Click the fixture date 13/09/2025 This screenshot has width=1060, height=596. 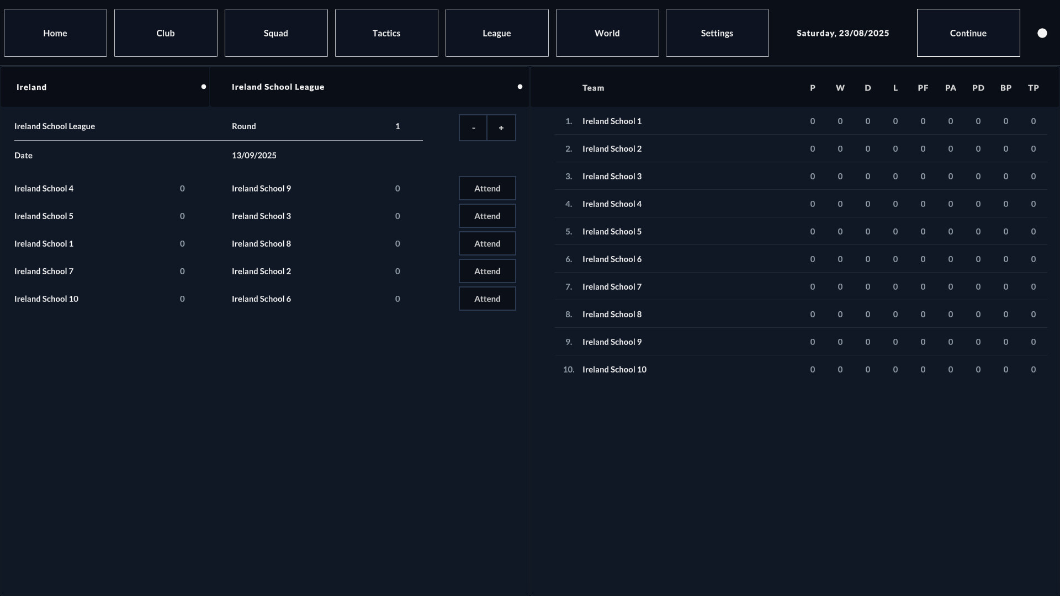point(253,155)
